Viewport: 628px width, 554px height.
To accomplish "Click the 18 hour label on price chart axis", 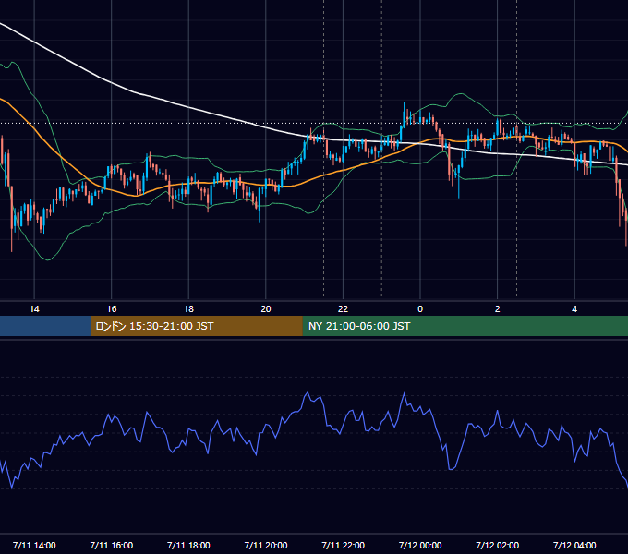I will pos(188,309).
